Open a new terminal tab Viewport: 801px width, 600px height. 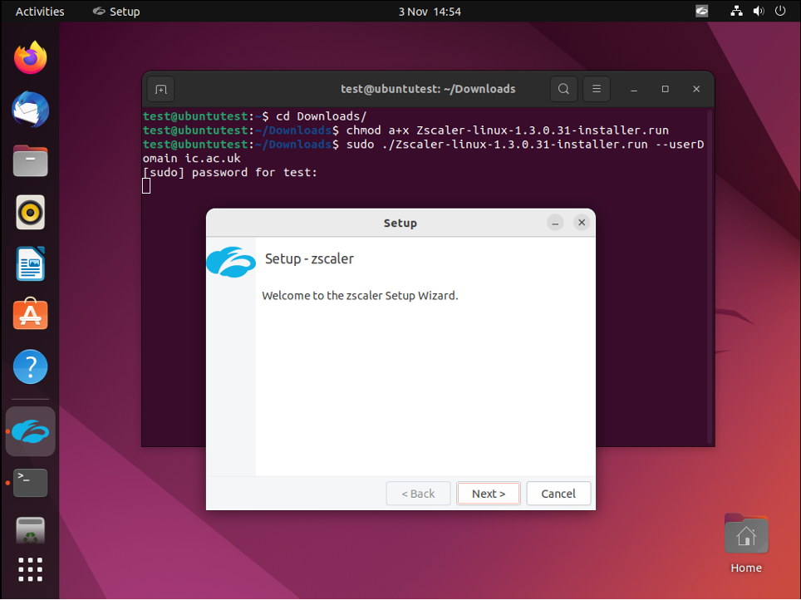(x=161, y=89)
